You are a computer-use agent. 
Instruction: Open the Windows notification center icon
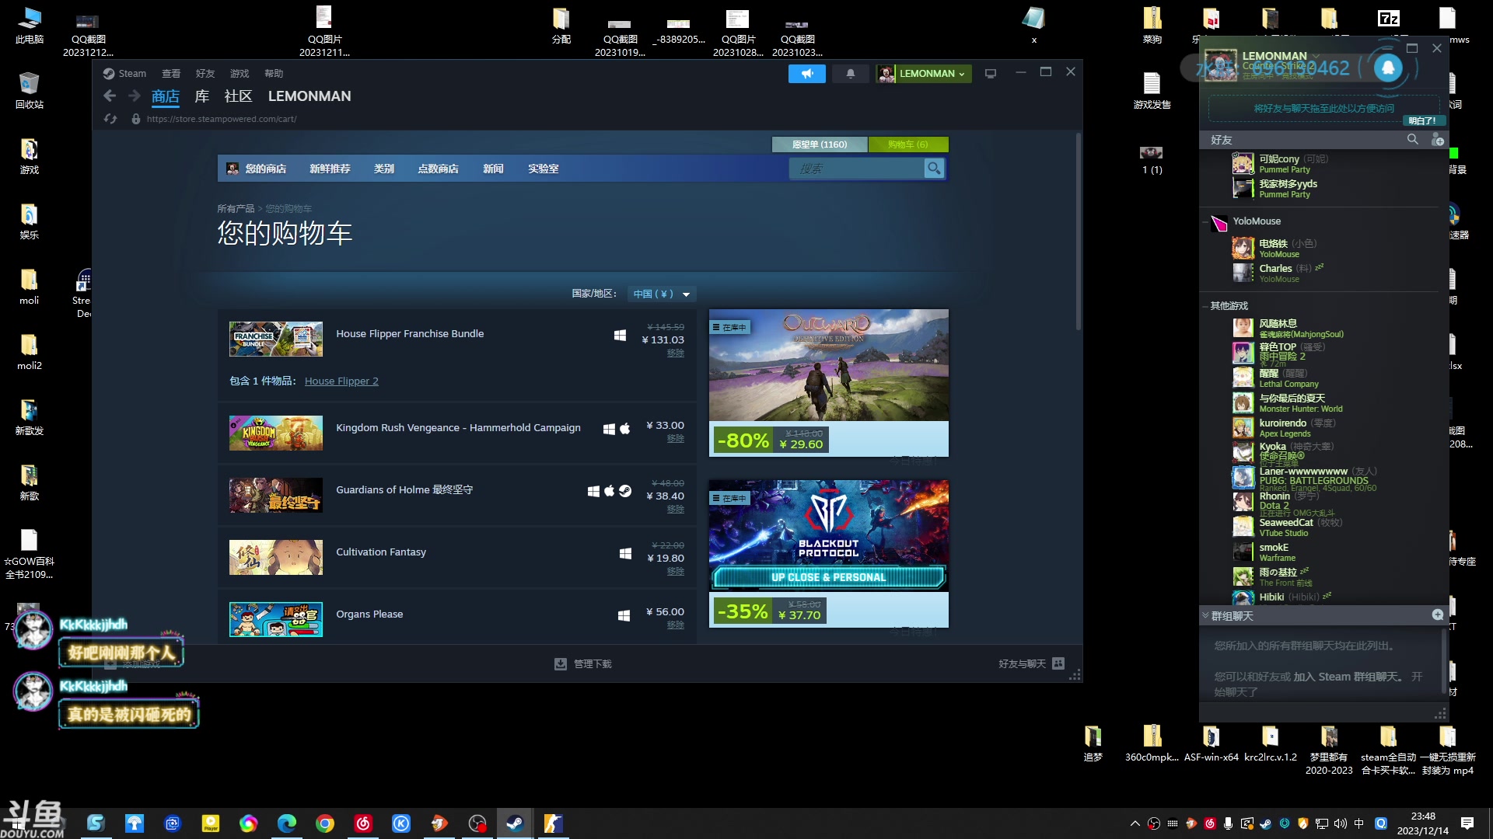point(1467,823)
